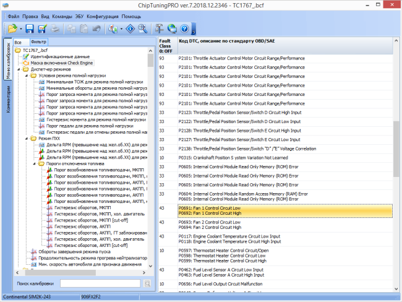The width and height of the screenshot is (402, 302).
Task: Click icon beside Гистерезис момента для режима полной нагрузки
Action: coord(42,120)
